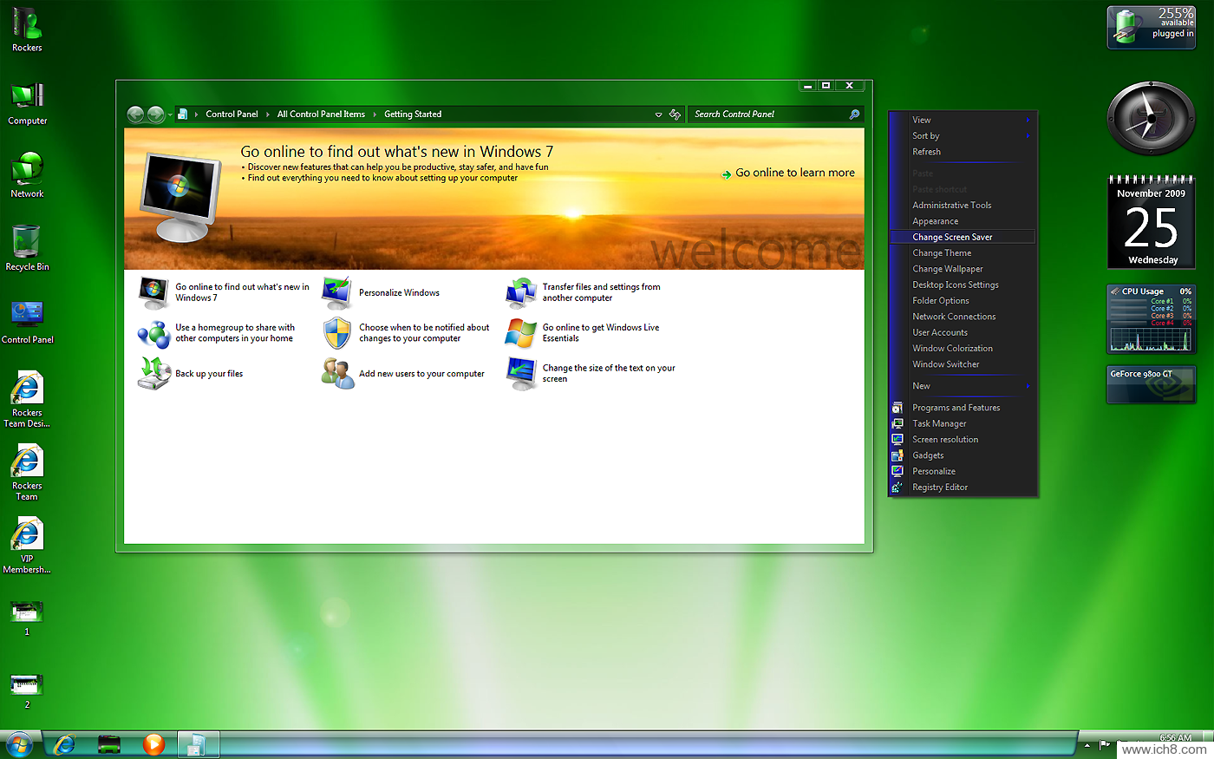Click the Start orb button
The image size is (1214, 759).
[17, 744]
